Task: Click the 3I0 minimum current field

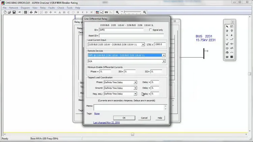Action: pos(130,71)
